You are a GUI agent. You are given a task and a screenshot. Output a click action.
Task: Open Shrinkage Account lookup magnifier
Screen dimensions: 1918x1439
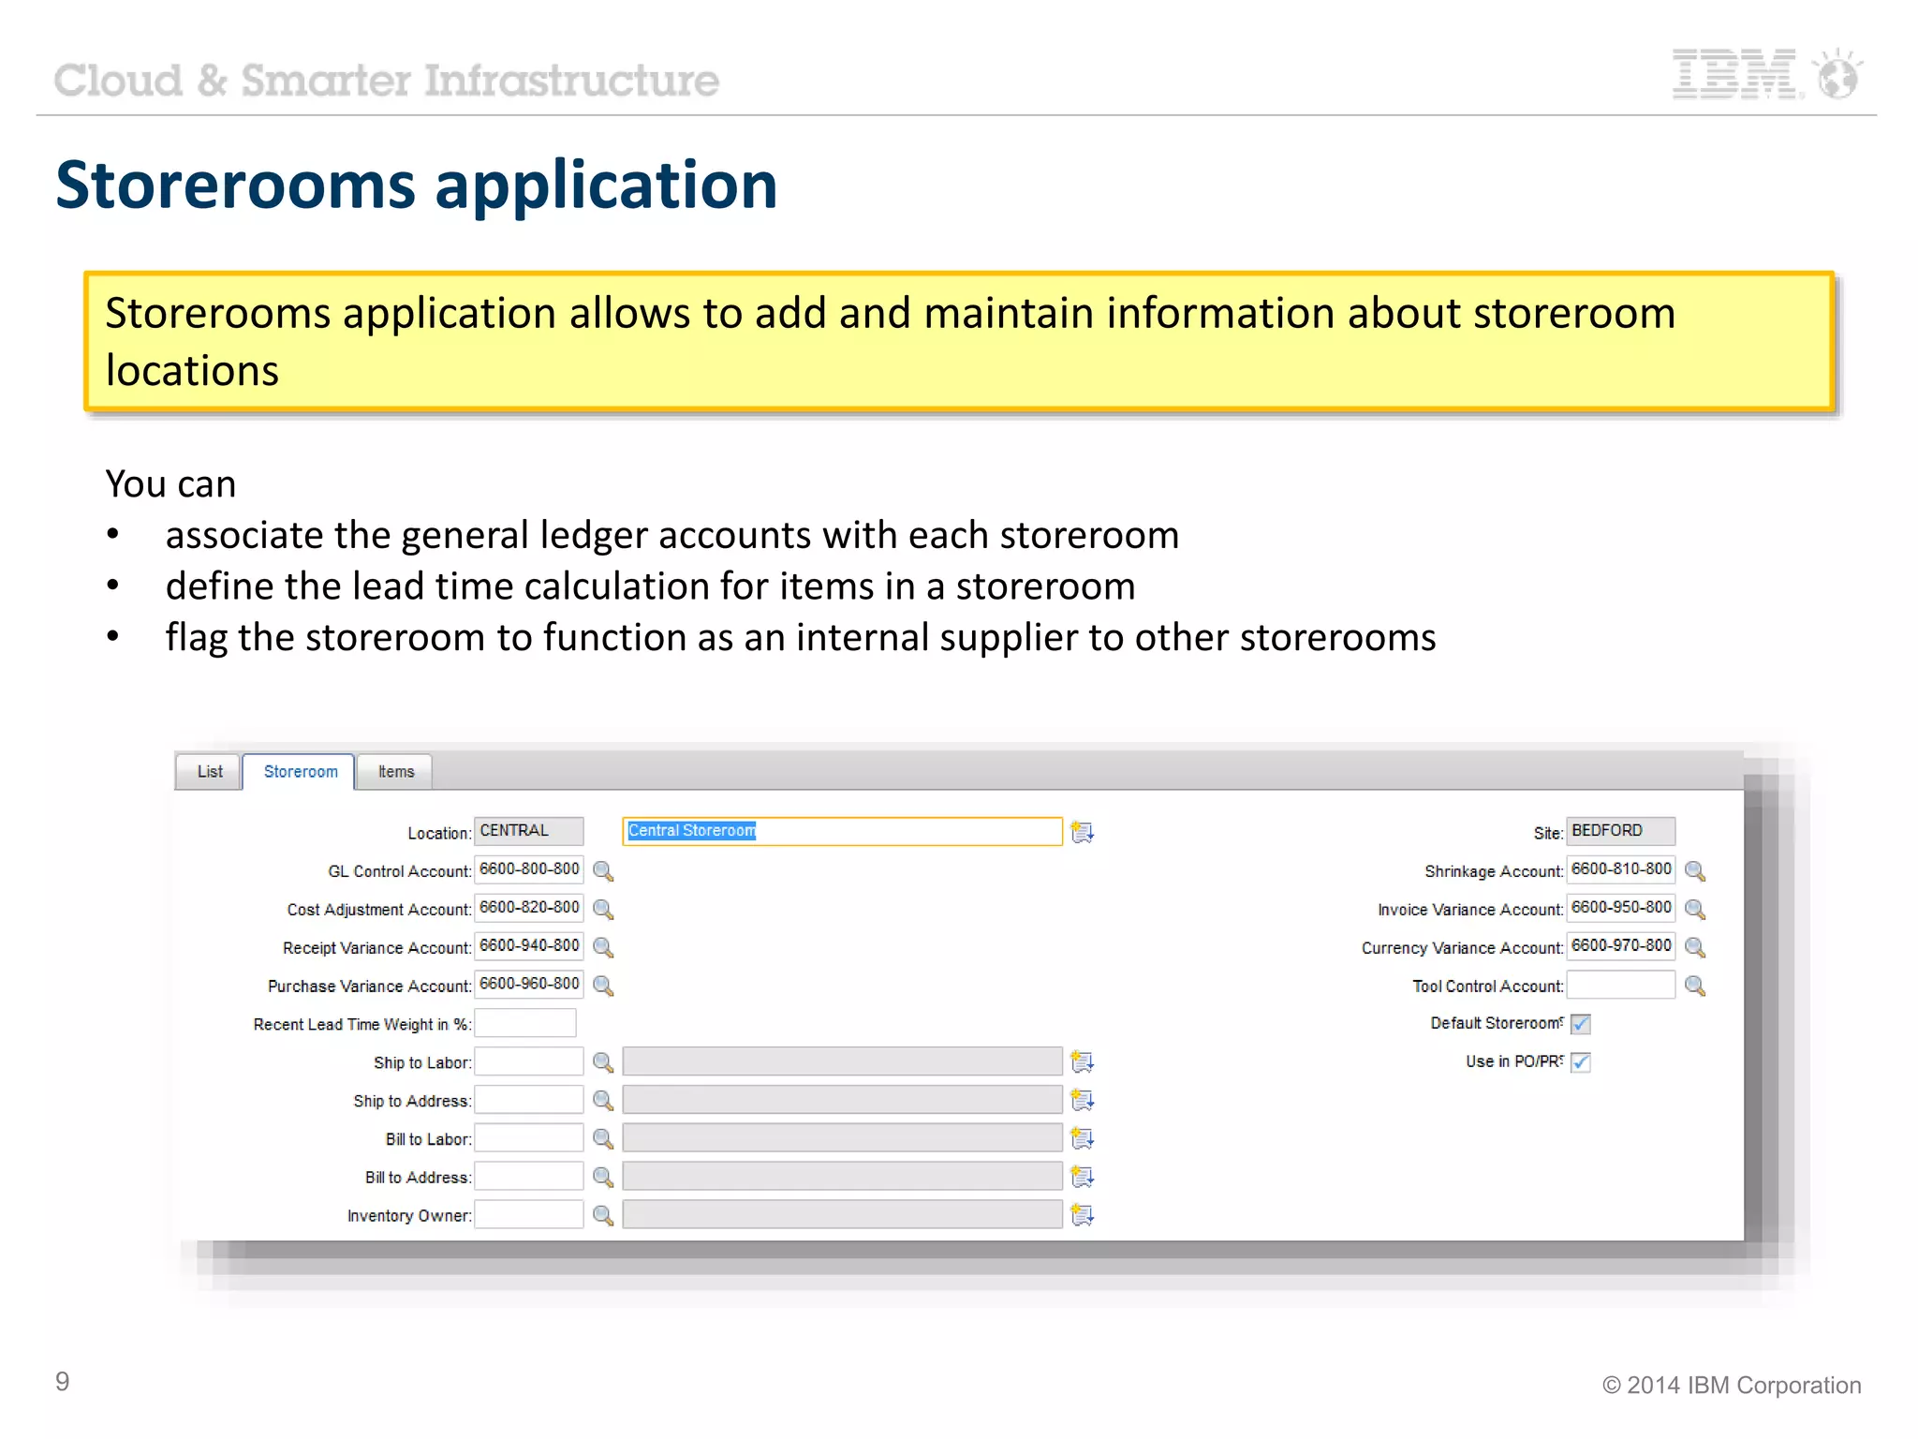pyautogui.click(x=1694, y=871)
